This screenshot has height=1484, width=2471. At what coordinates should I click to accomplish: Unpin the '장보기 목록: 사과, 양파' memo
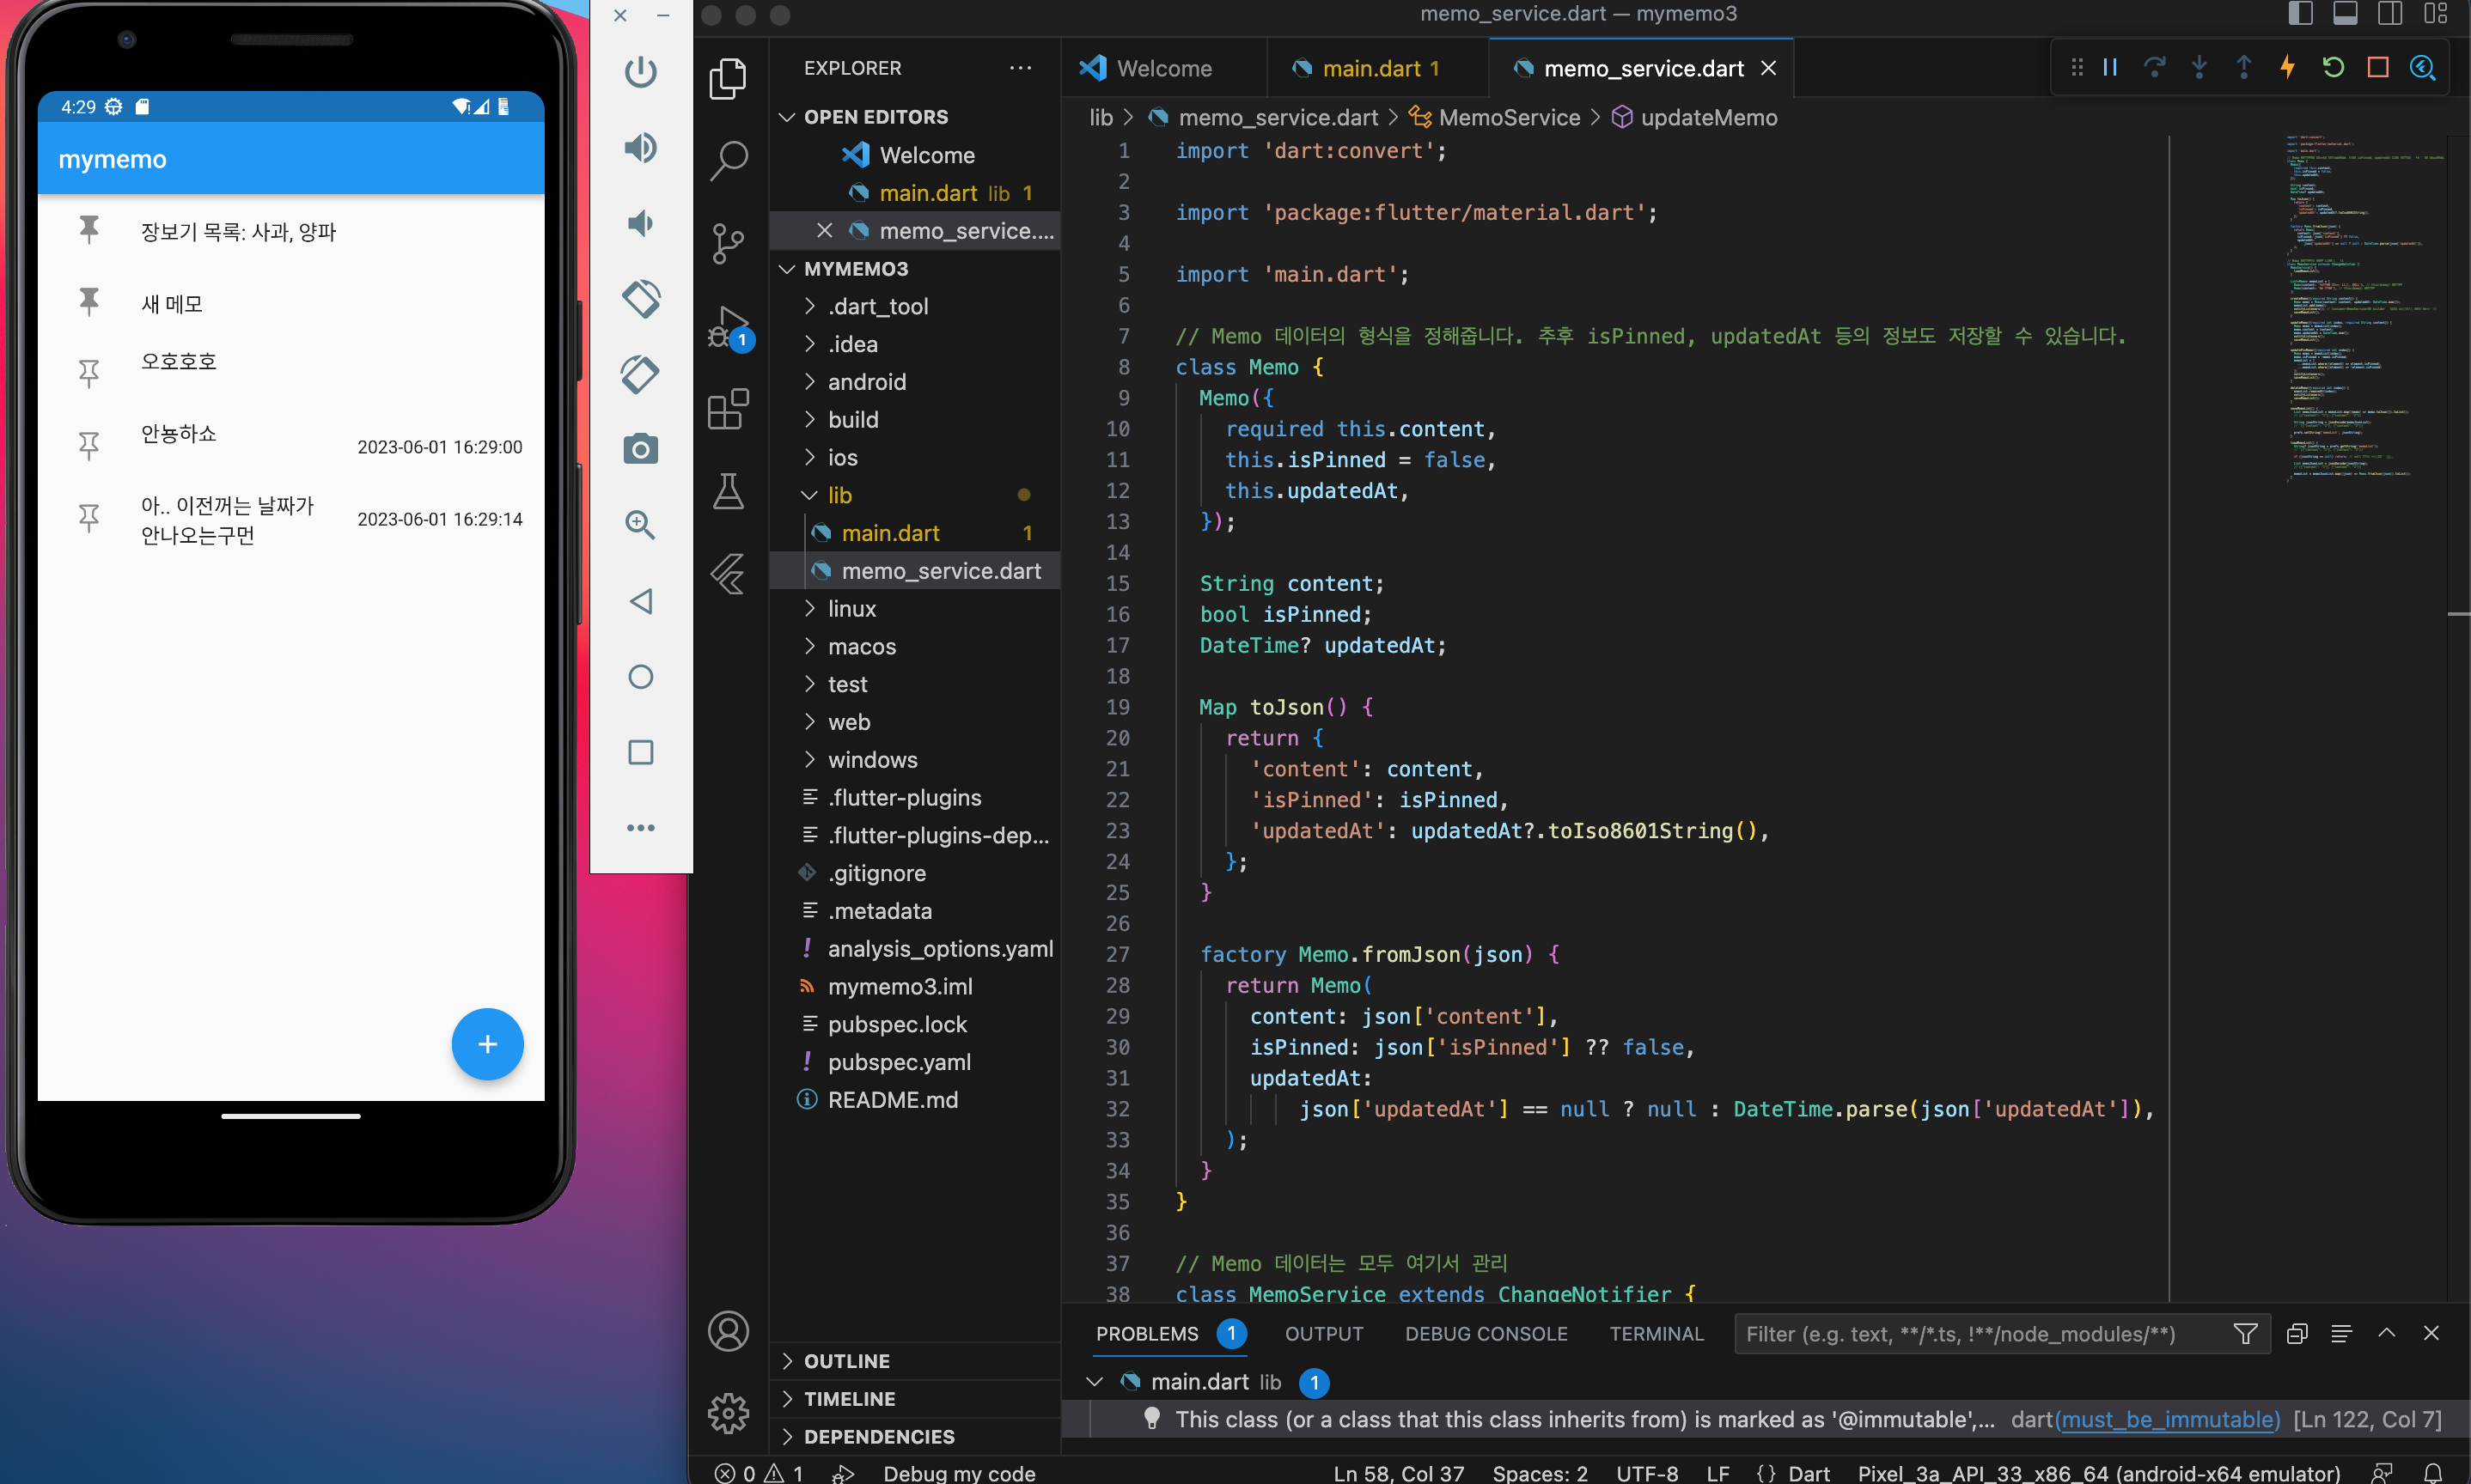click(89, 230)
